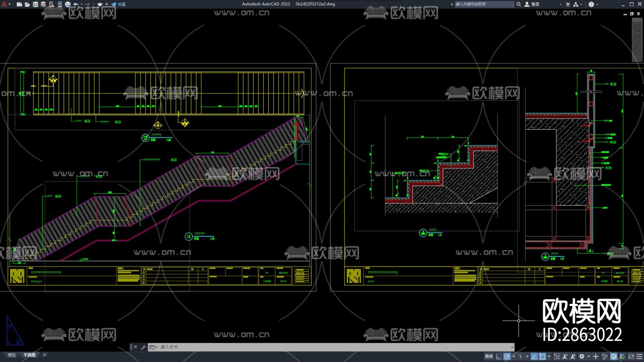Click the UCS icon in the drawing area
This screenshot has width=644, height=362.
pyautogui.click(x=15, y=331)
